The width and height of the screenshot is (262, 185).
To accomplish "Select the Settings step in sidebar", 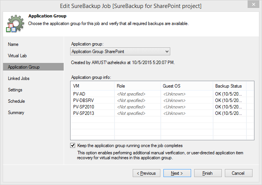I will 15,90.
